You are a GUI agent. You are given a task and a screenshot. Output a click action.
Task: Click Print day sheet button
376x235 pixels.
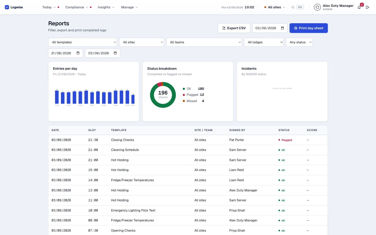309,28
